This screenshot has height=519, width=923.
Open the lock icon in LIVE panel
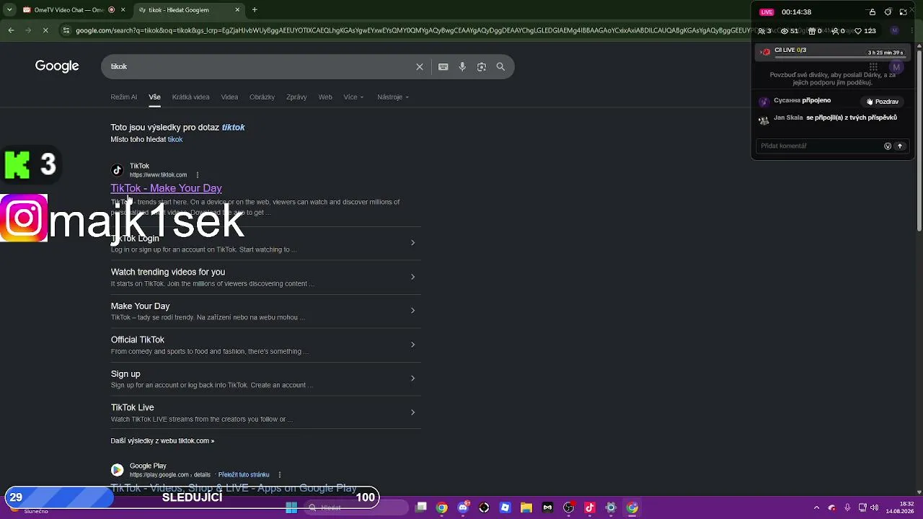tap(873, 12)
